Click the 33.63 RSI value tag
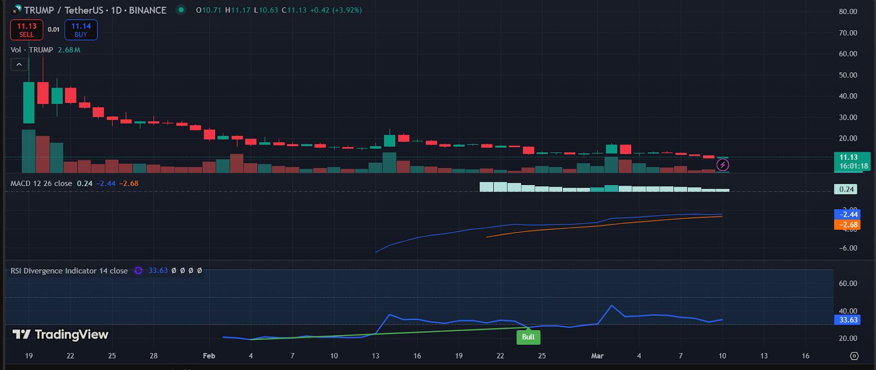The width and height of the screenshot is (876, 370). point(848,320)
